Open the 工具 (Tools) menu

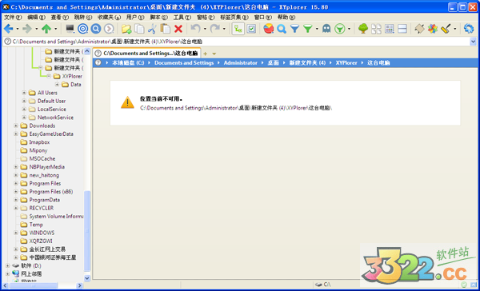pos(182,17)
